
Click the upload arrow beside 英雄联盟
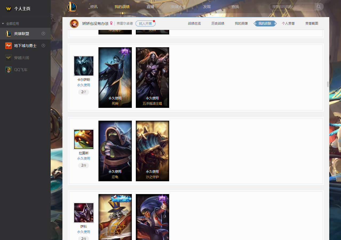pos(43,34)
